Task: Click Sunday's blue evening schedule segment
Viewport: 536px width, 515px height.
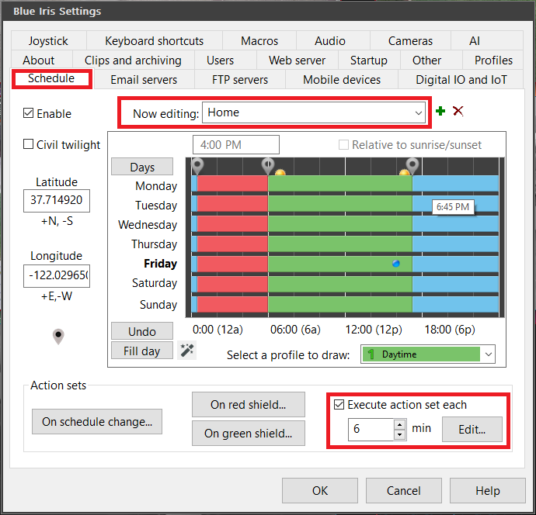Action: (455, 304)
